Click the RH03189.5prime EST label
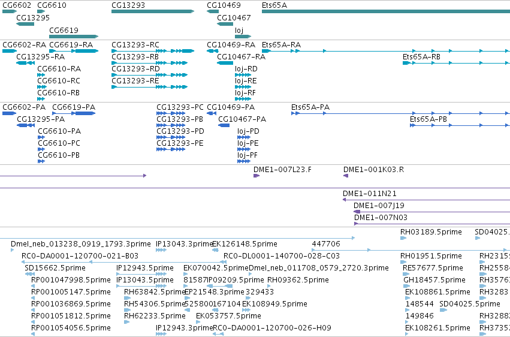This screenshot has height=337, width=510. point(431,232)
